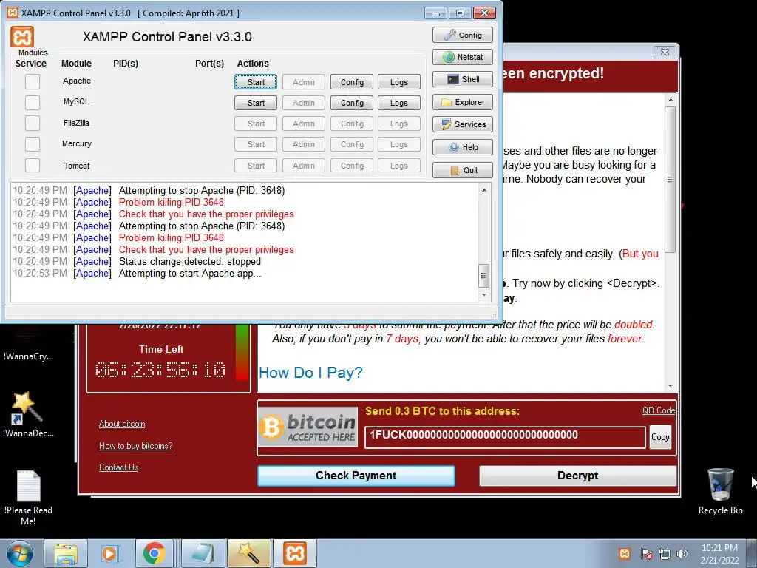Click the XAMPP log scrollbar thumb
The image size is (757, 568).
point(483,276)
